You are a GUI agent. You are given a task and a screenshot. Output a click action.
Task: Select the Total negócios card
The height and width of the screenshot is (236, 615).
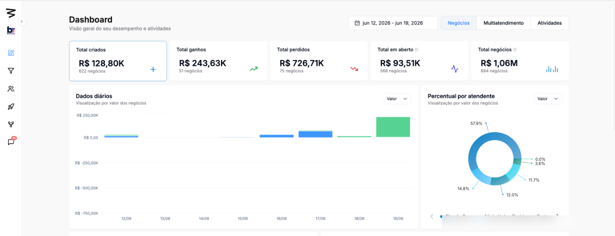(x=520, y=61)
